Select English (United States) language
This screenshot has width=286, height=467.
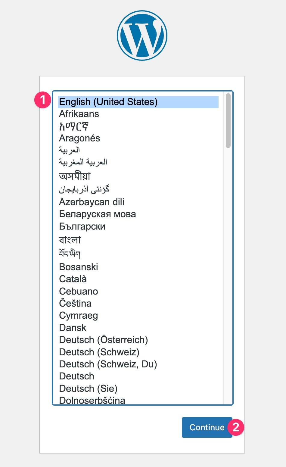point(108,102)
